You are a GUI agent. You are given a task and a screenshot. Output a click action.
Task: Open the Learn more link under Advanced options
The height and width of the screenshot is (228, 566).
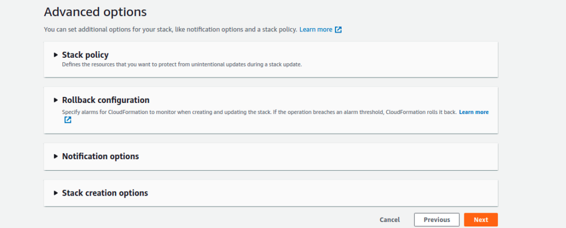click(x=316, y=30)
